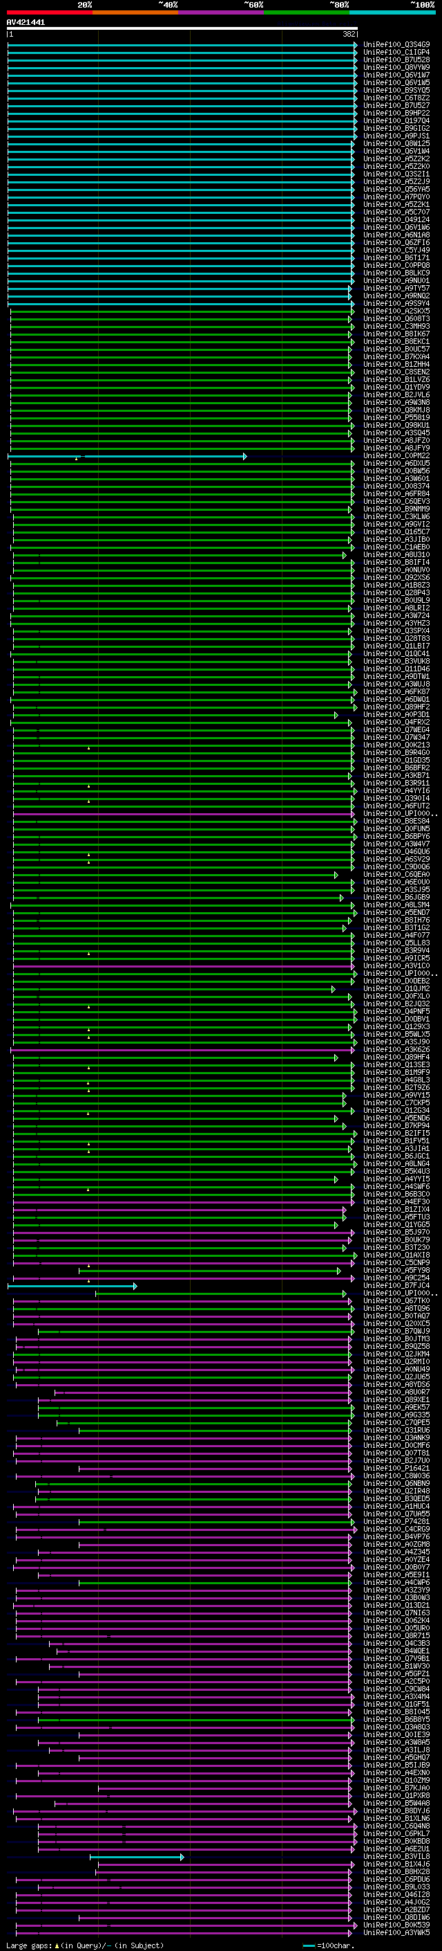Select hit label UniRef100_A3YWK5
442x1951 pixels.
tap(396, 1932)
